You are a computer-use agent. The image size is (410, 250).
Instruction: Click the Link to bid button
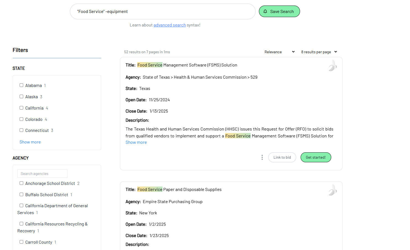click(x=282, y=157)
